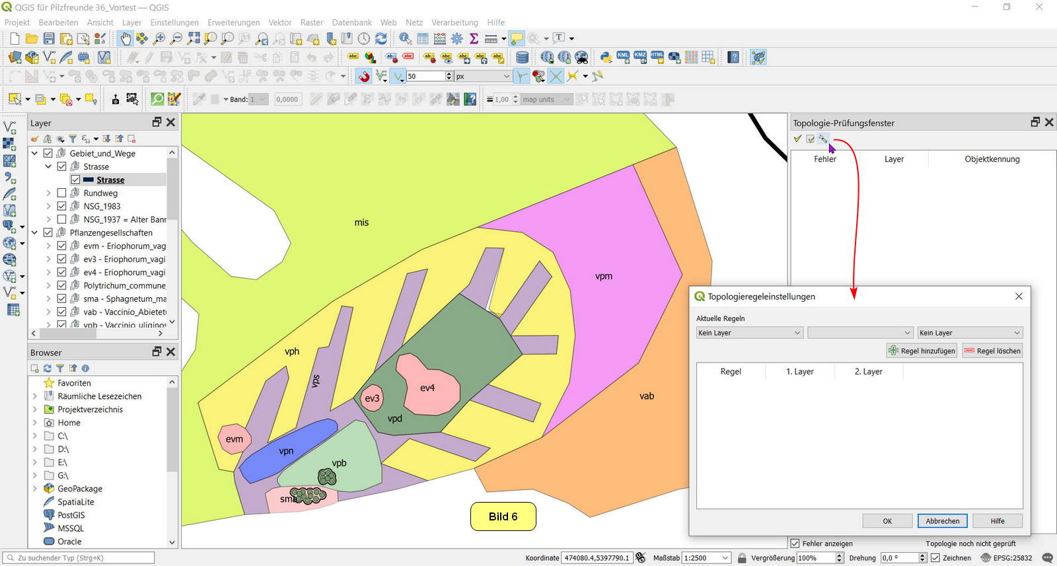Click the Refresh map icon
This screenshot has height=566, width=1057.
coord(381,39)
